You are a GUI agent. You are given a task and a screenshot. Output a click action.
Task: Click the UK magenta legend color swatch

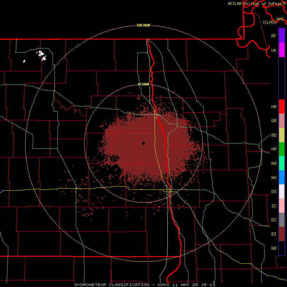[x=282, y=50]
